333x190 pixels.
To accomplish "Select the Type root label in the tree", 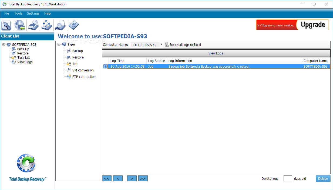I will [71, 44].
